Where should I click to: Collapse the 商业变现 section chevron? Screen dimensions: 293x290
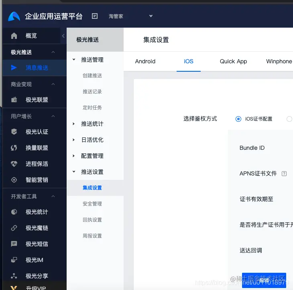click(x=53, y=84)
